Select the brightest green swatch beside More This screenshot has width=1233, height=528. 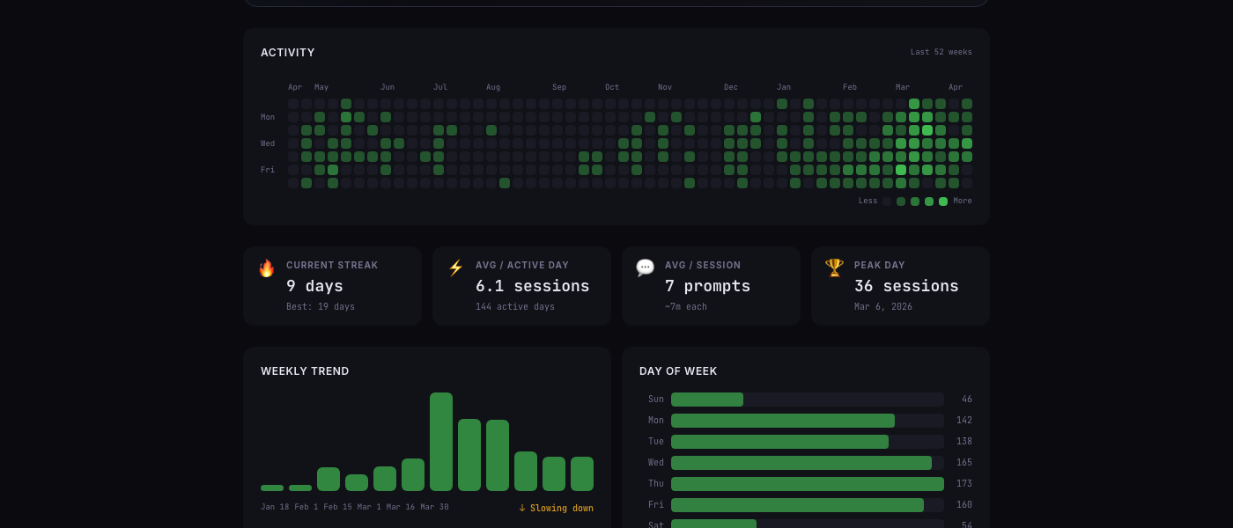pos(943,201)
